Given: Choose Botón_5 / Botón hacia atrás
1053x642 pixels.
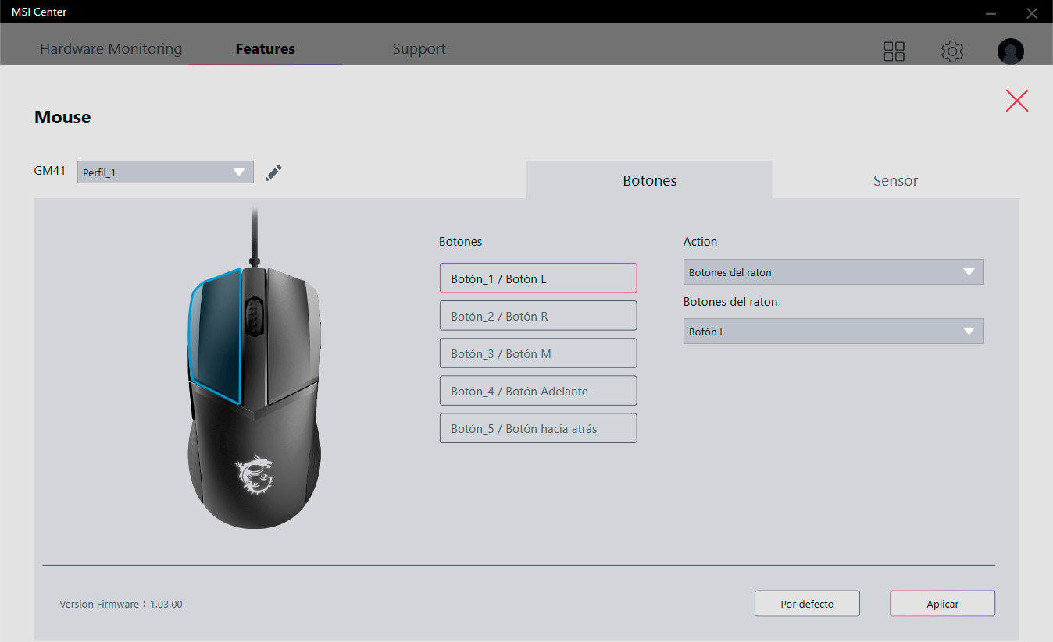Looking at the screenshot, I should tap(538, 428).
